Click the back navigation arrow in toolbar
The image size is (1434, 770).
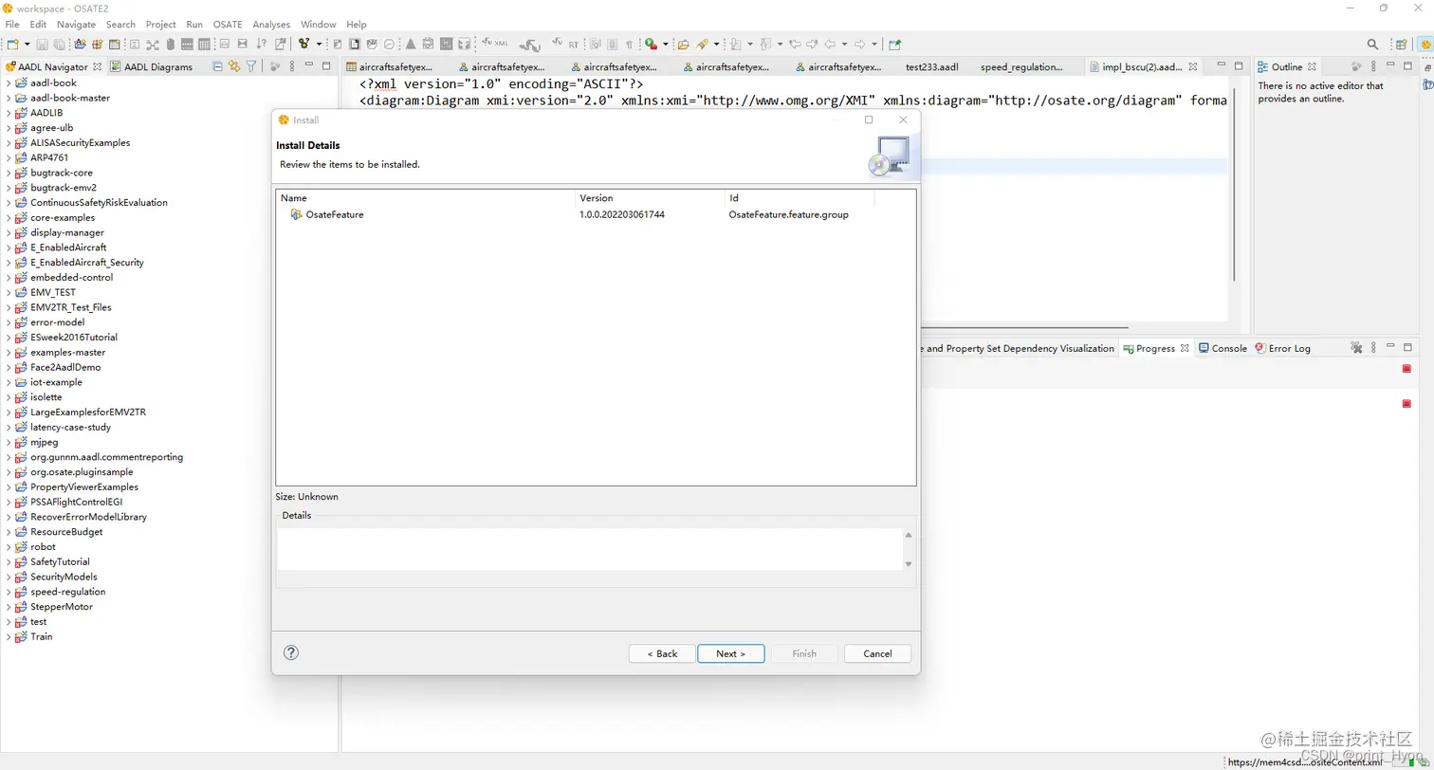[x=830, y=45]
